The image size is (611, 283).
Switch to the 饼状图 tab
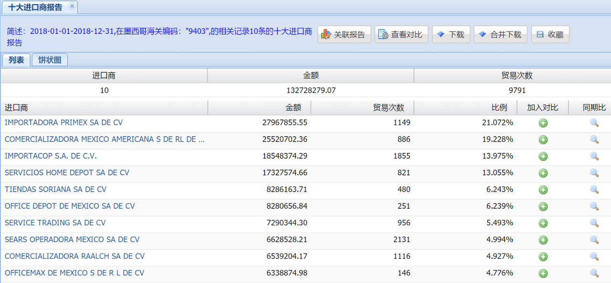(50, 60)
